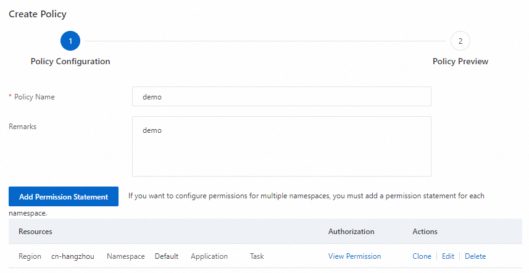529x273 pixels.
Task: Click the Actions column header
Action: (425, 232)
